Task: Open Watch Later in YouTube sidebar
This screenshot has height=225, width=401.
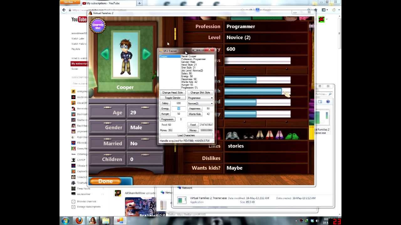Action: click(x=78, y=39)
